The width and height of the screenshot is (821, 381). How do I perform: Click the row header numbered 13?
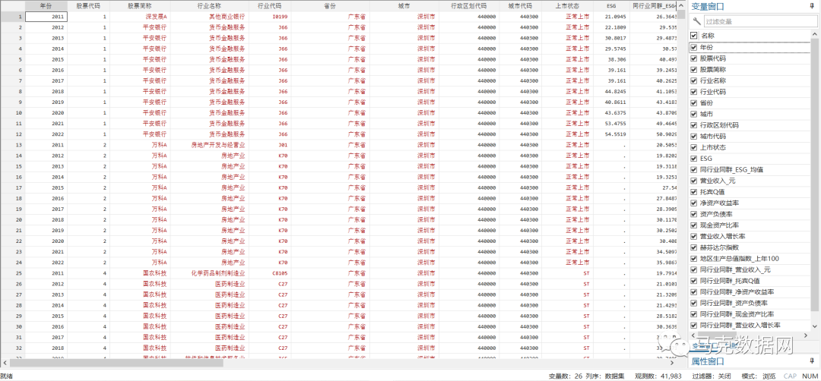point(13,145)
